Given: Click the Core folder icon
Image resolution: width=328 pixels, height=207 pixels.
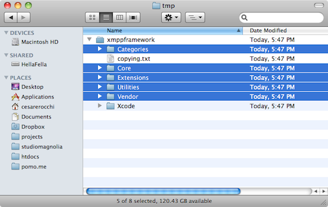Looking at the screenshot, I should (x=110, y=68).
